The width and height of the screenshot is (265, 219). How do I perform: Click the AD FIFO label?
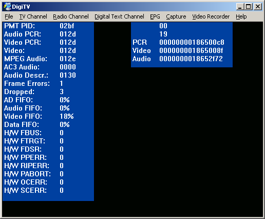coord(18,100)
